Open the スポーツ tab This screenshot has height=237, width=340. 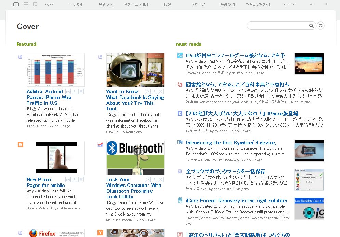(x=198, y=4)
